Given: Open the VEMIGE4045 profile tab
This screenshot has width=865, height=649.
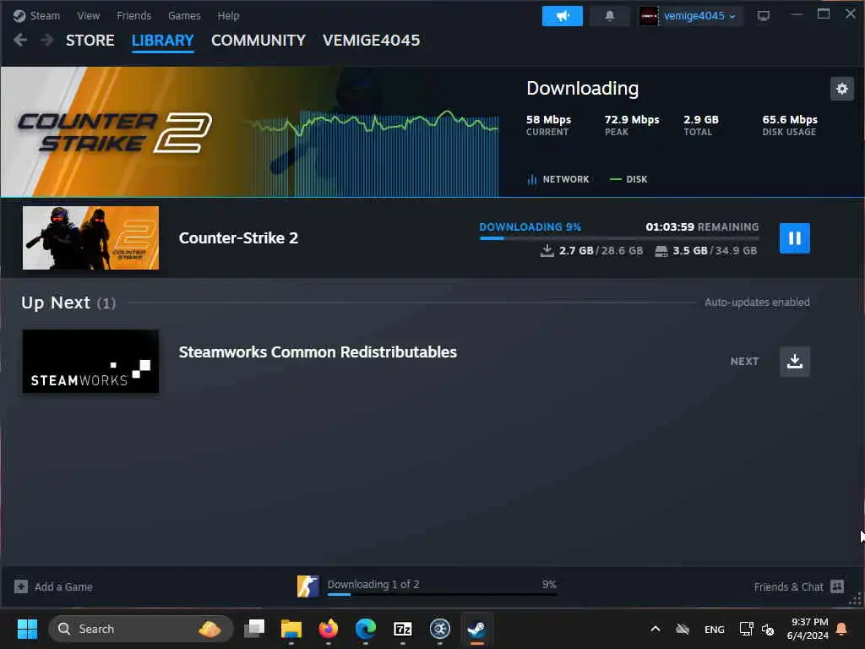Looking at the screenshot, I should pyautogui.click(x=372, y=41).
